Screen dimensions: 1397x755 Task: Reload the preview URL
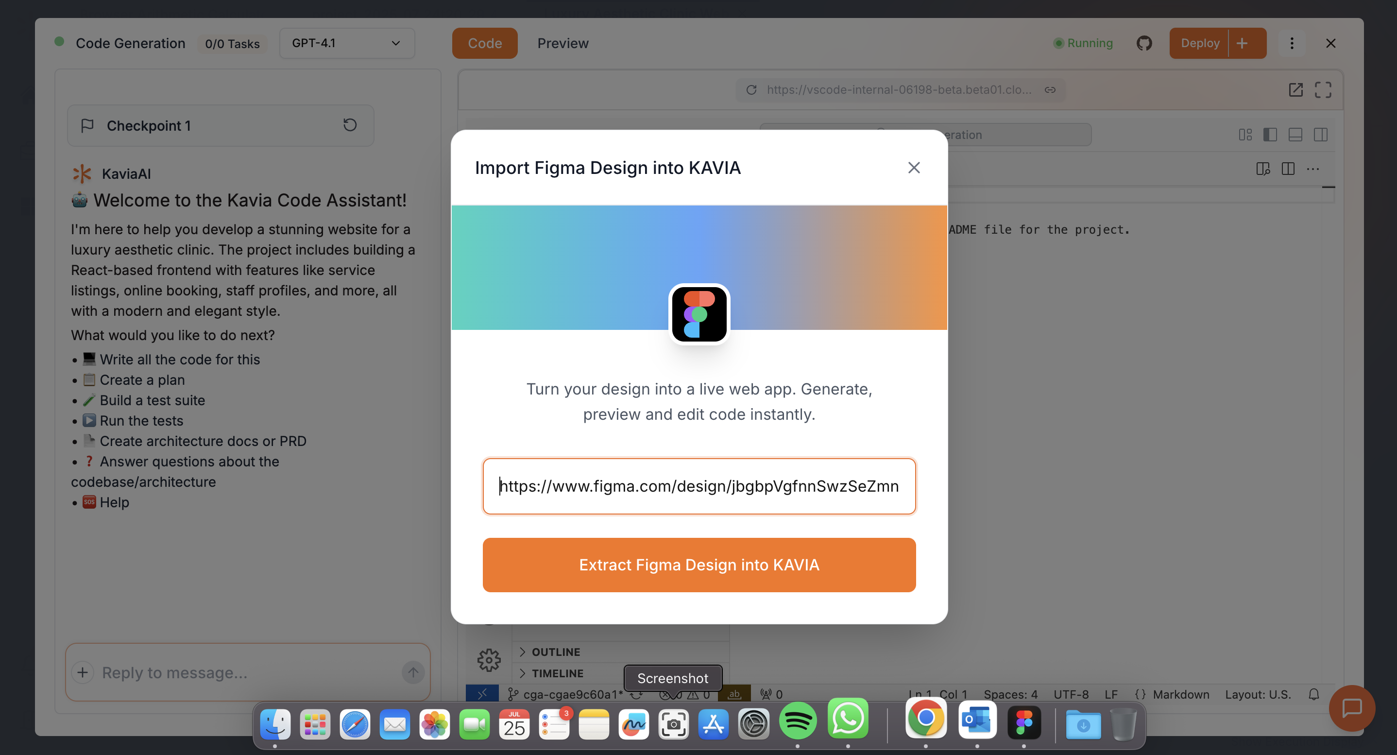[x=751, y=89]
